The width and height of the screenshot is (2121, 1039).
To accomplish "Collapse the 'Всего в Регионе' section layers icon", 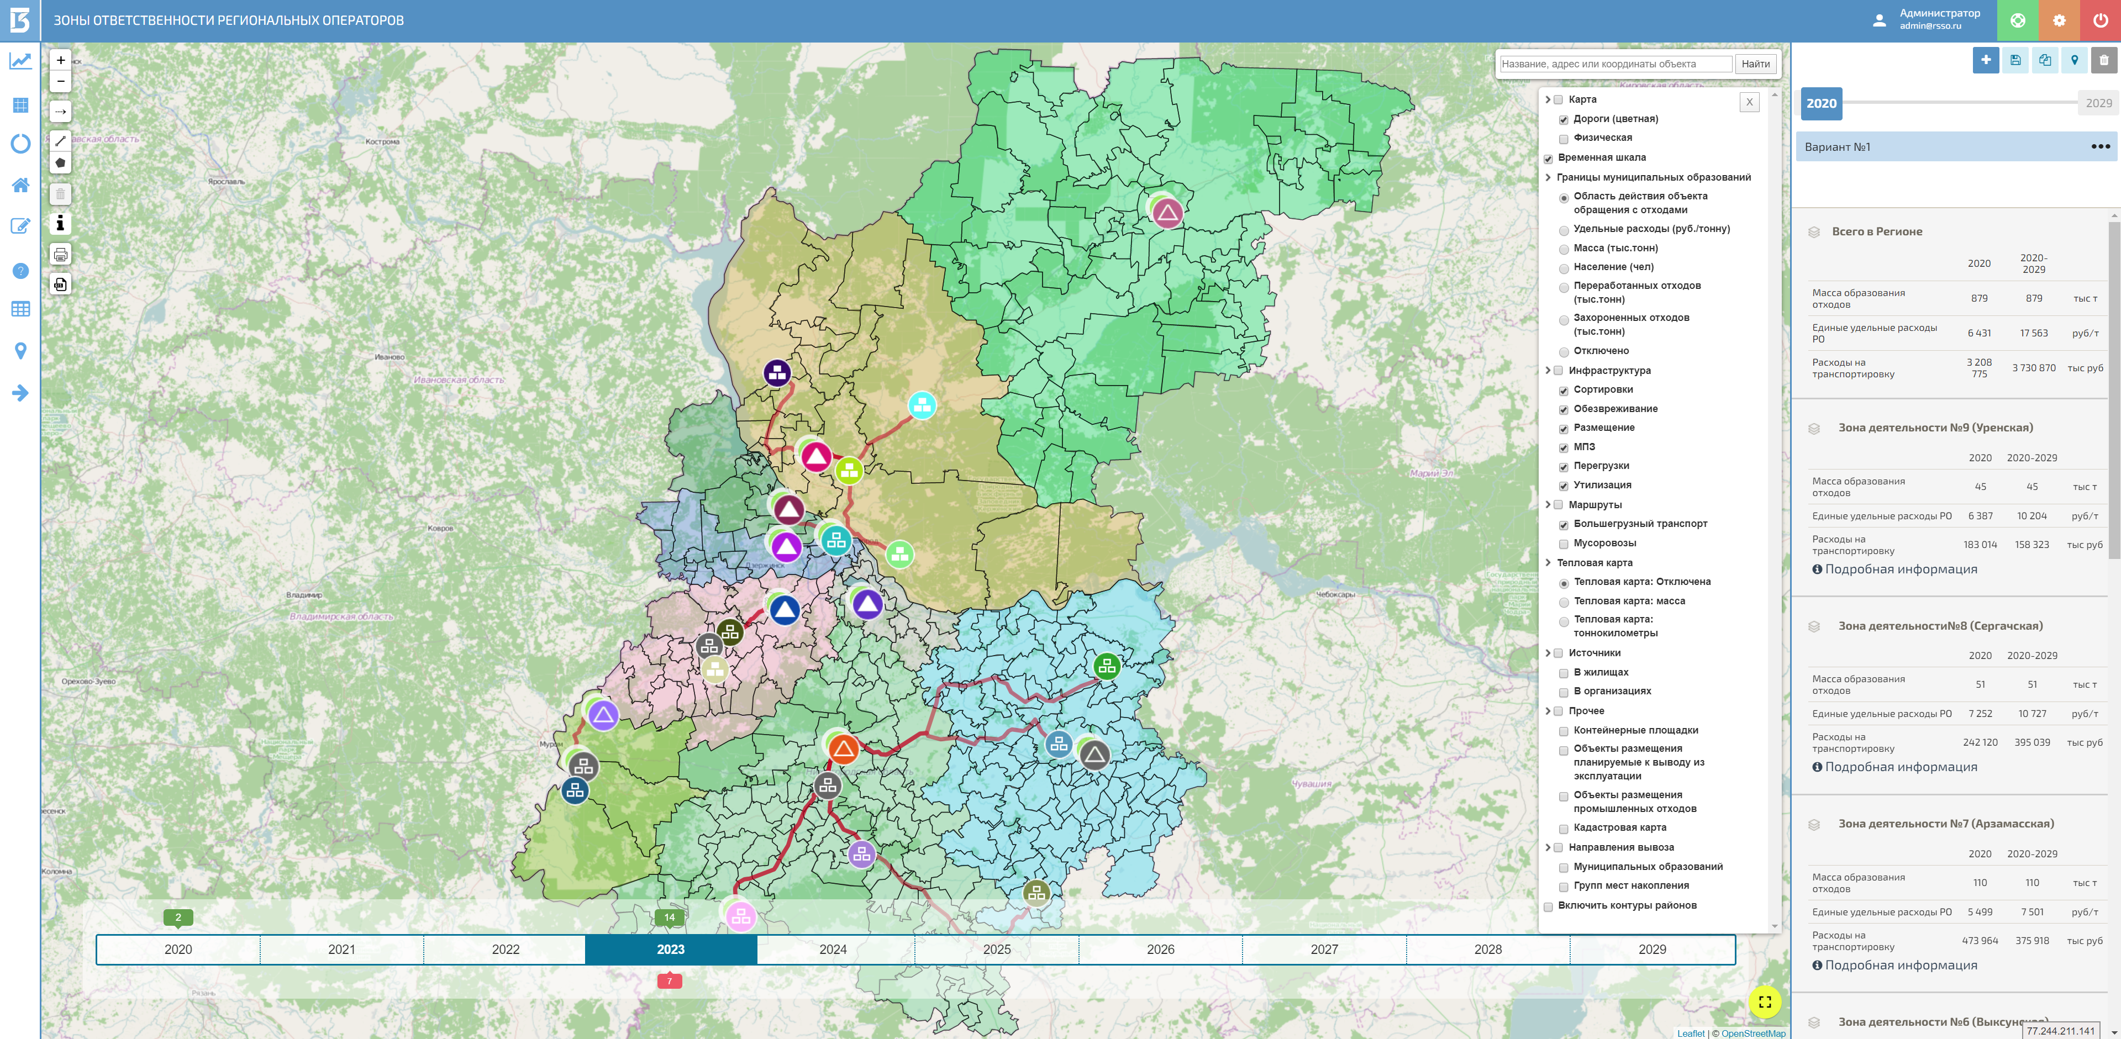I will click(1813, 232).
